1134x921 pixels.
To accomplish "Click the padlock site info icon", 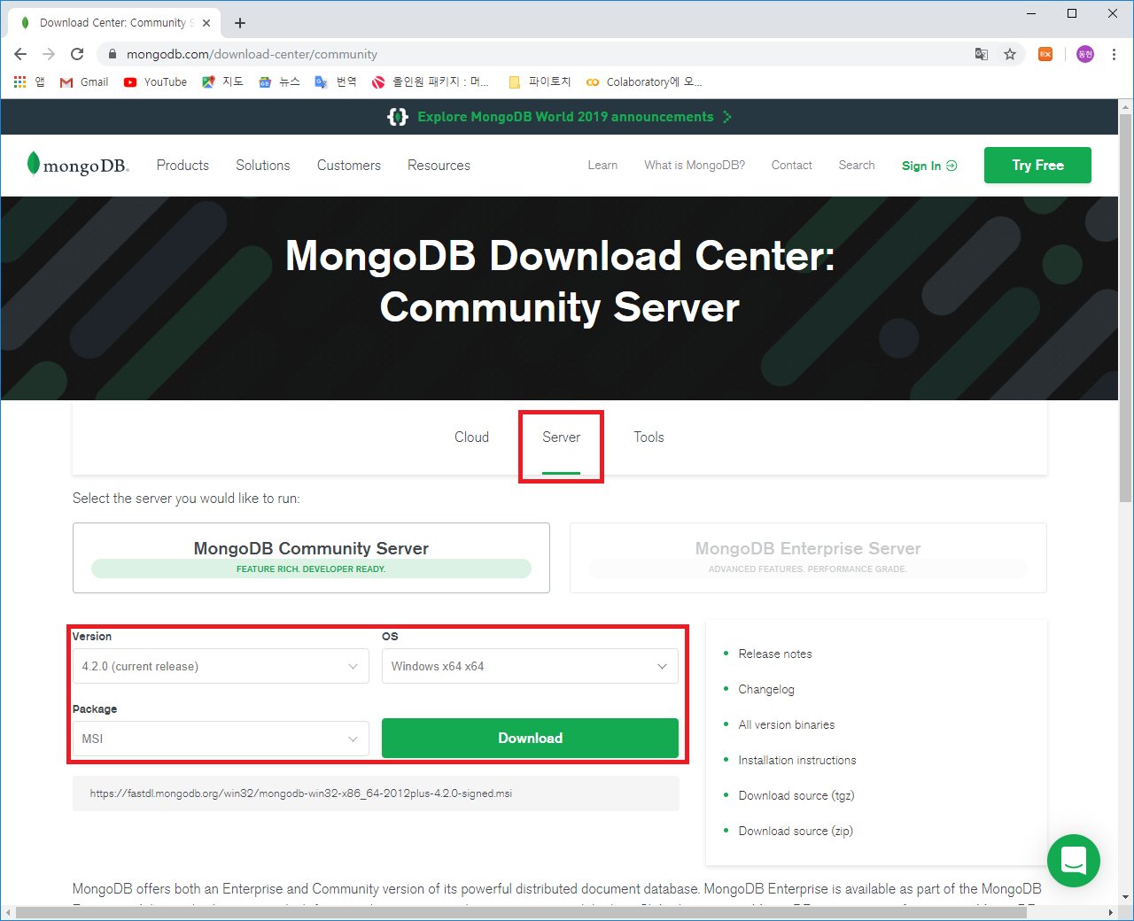I will 112,54.
